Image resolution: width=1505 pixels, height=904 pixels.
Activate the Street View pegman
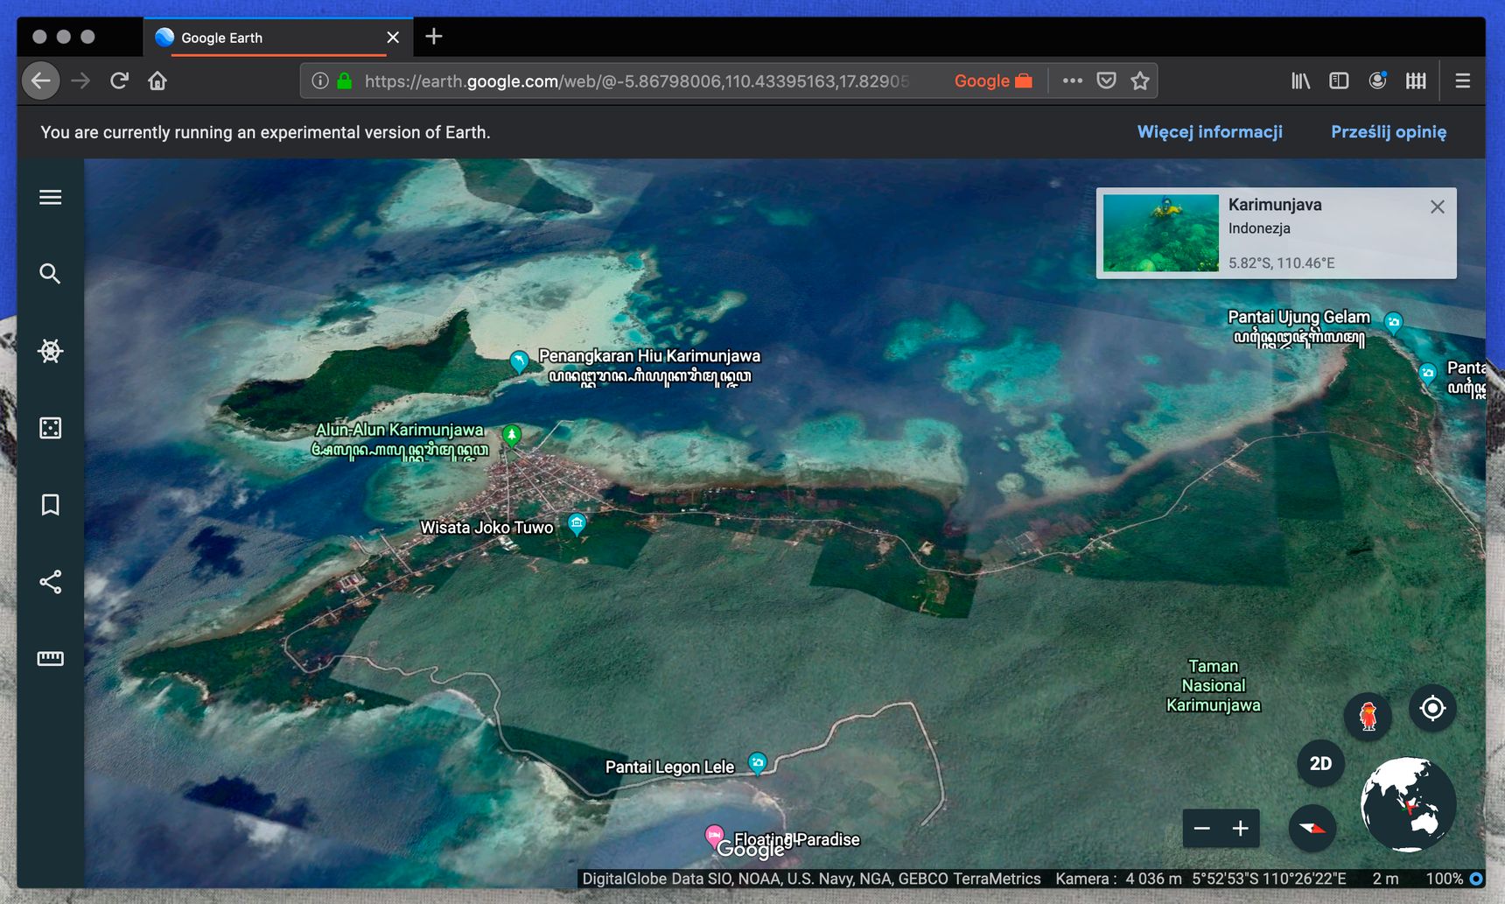1368,716
